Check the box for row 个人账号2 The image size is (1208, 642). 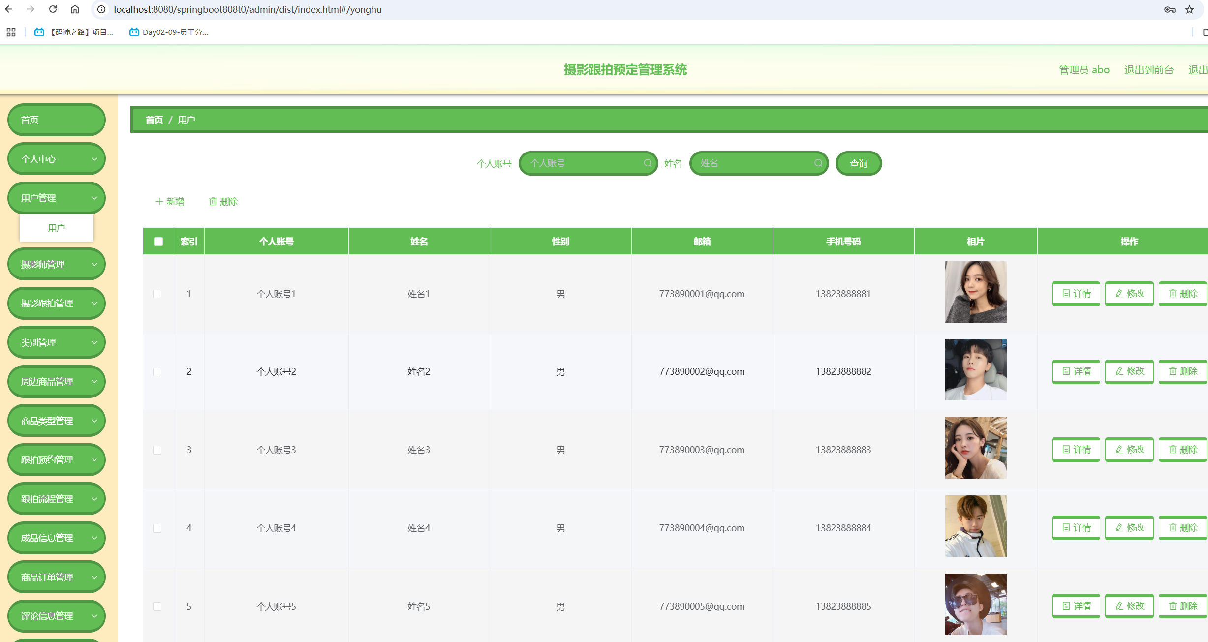pos(157,372)
